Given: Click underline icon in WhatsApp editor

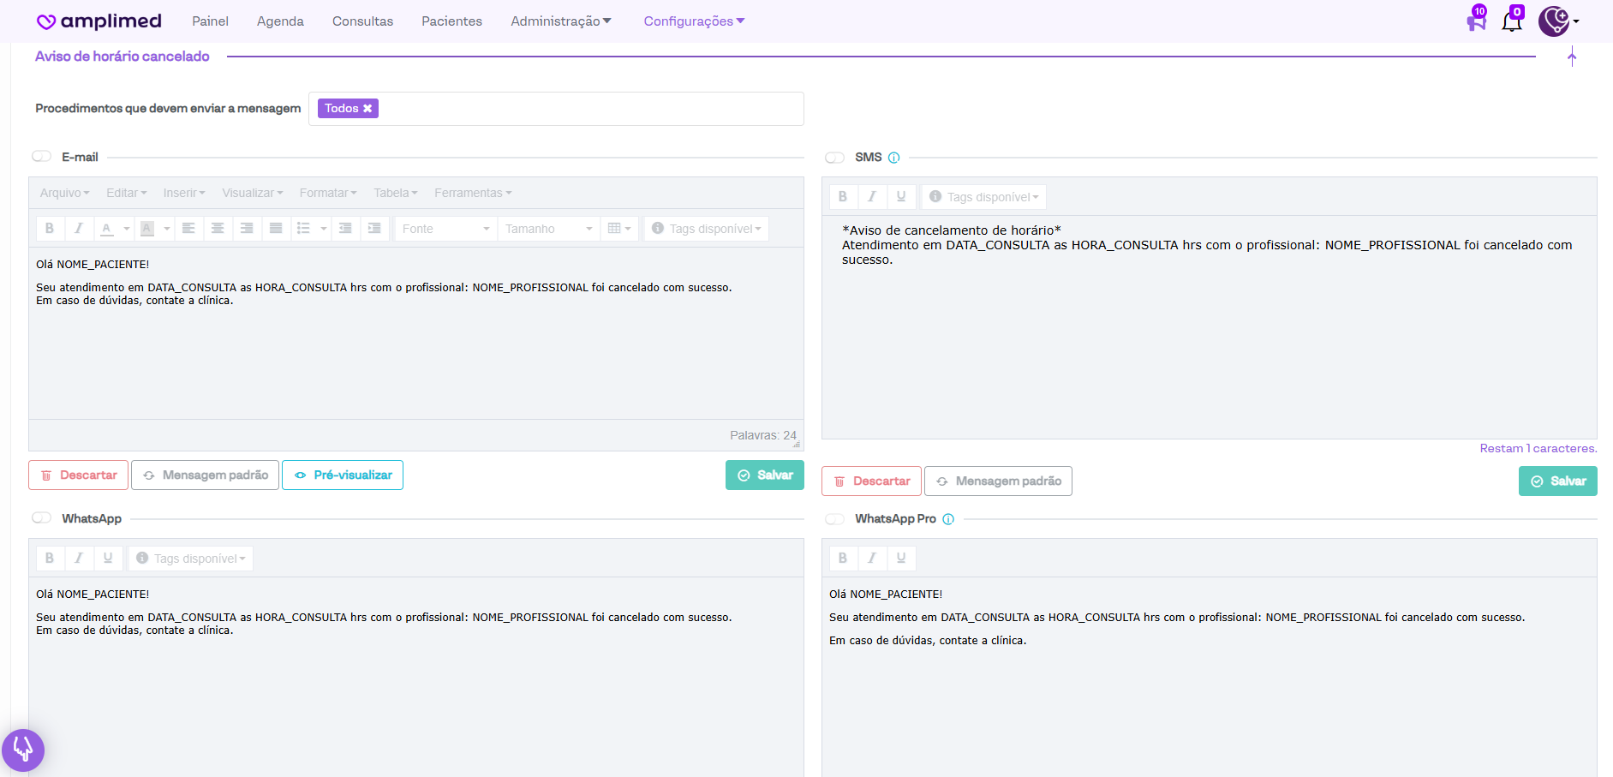Looking at the screenshot, I should tap(108, 559).
